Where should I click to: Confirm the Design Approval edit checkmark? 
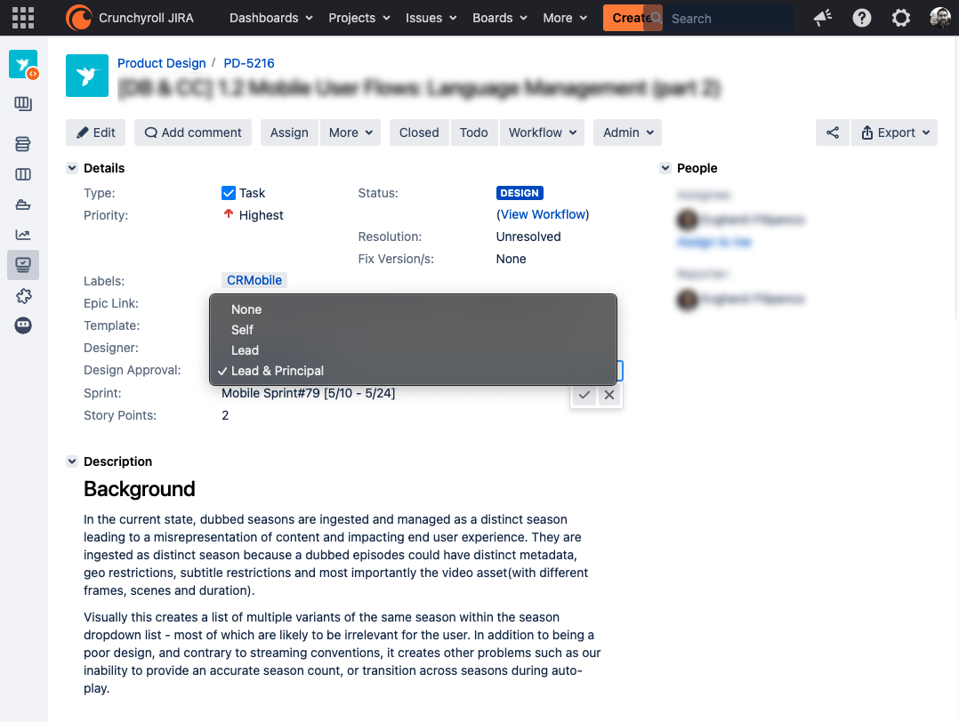[584, 395]
